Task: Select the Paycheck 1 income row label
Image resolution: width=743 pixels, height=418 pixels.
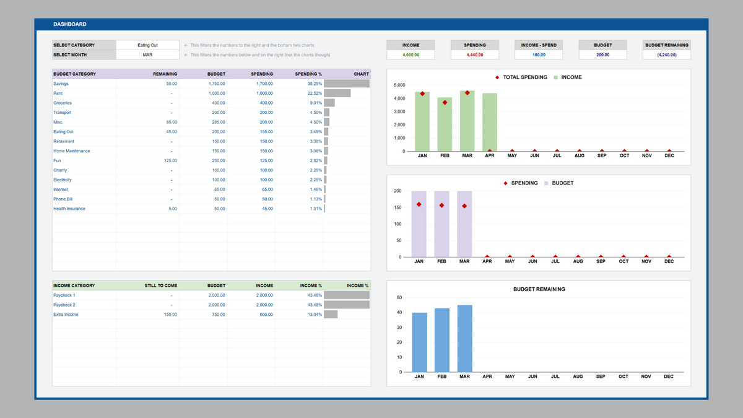Action: pos(64,295)
